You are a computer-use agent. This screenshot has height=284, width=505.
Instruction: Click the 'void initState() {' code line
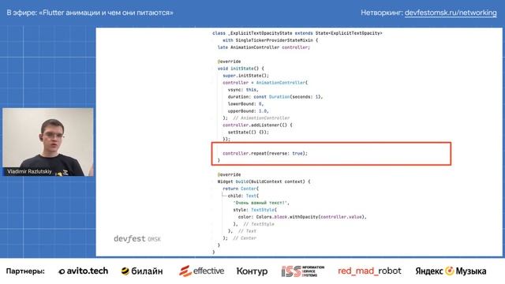point(241,69)
